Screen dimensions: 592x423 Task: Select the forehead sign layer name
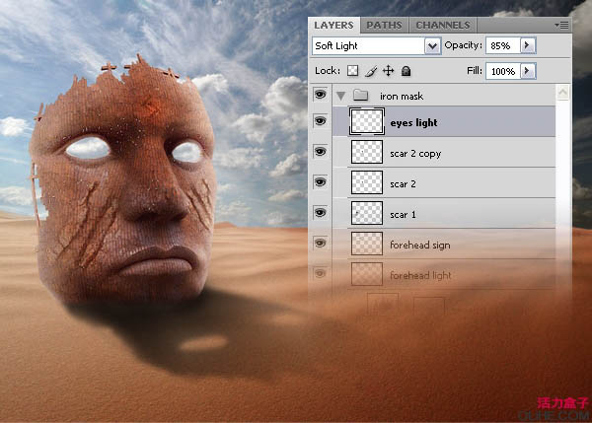[x=420, y=246]
